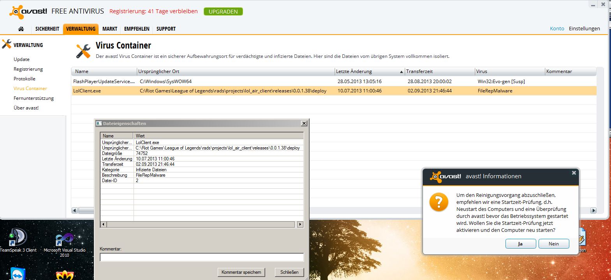Sort by the Virus column header
Image resolution: width=611 pixels, height=280 pixels.
point(510,71)
